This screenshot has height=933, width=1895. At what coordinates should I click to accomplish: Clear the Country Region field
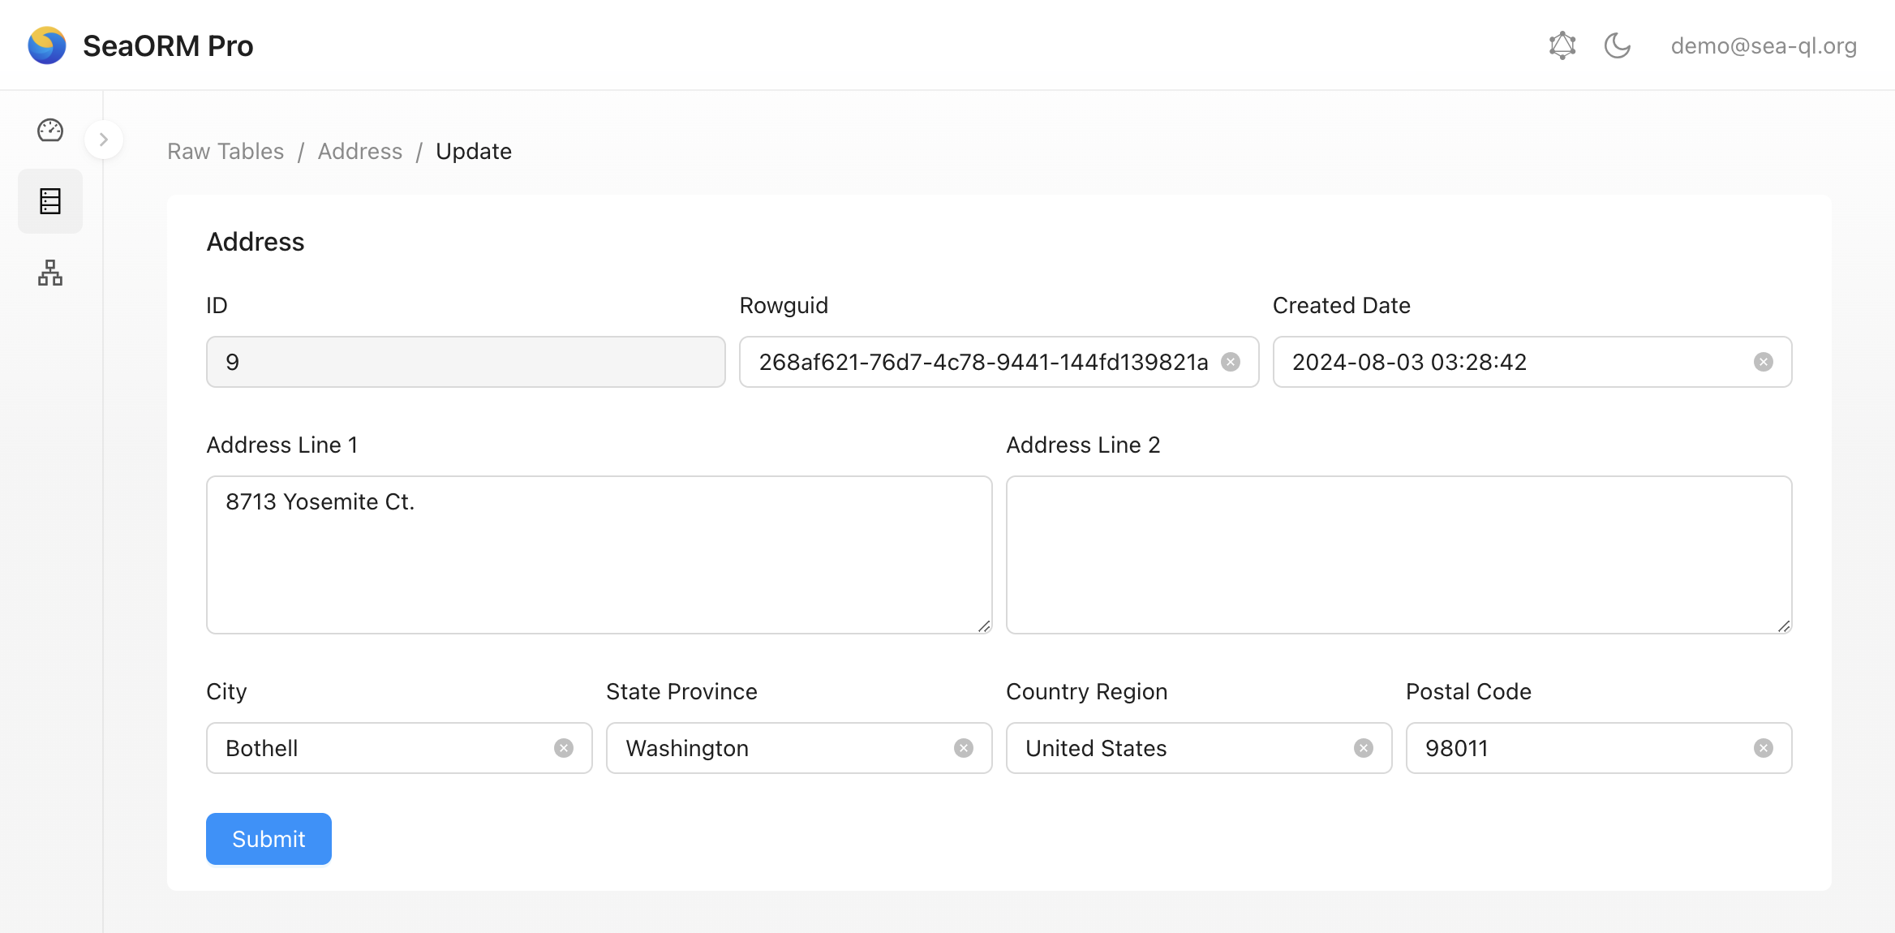point(1364,748)
